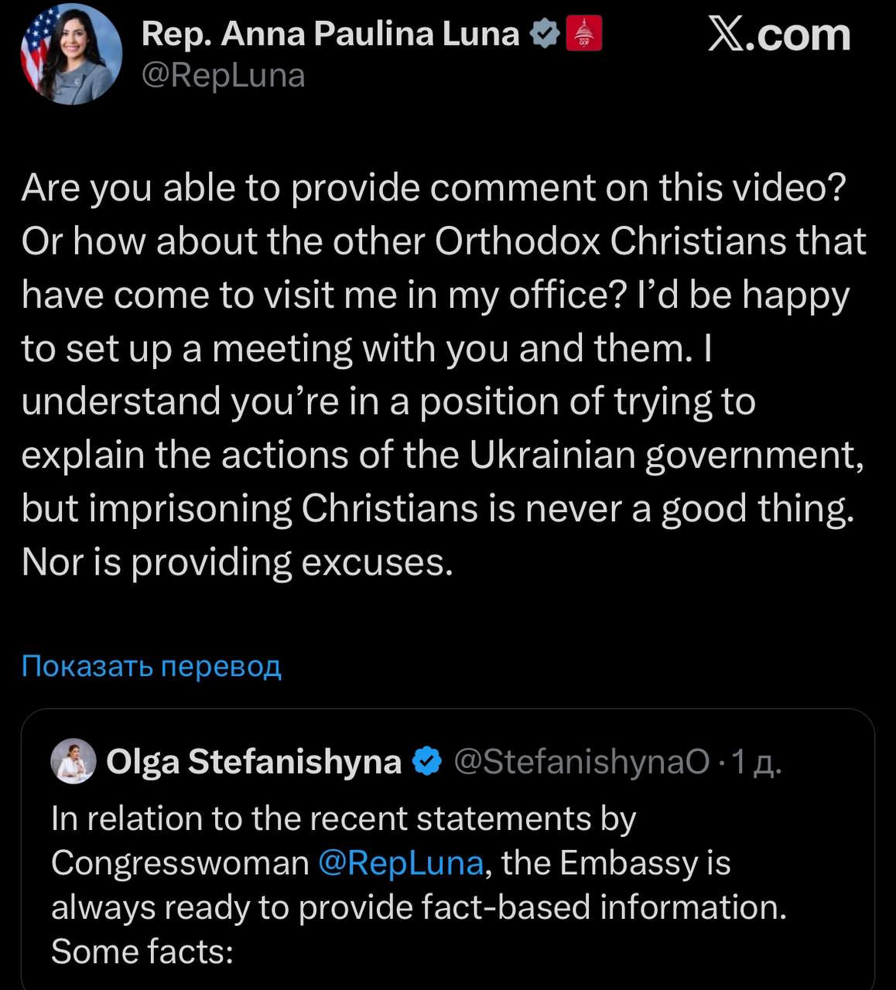Open the Olga Stefanishyna name in quoted post
Viewport: 896px width, 990px height.
(x=254, y=762)
